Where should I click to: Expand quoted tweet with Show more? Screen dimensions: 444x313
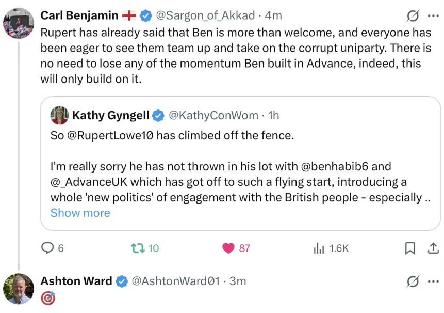click(80, 213)
